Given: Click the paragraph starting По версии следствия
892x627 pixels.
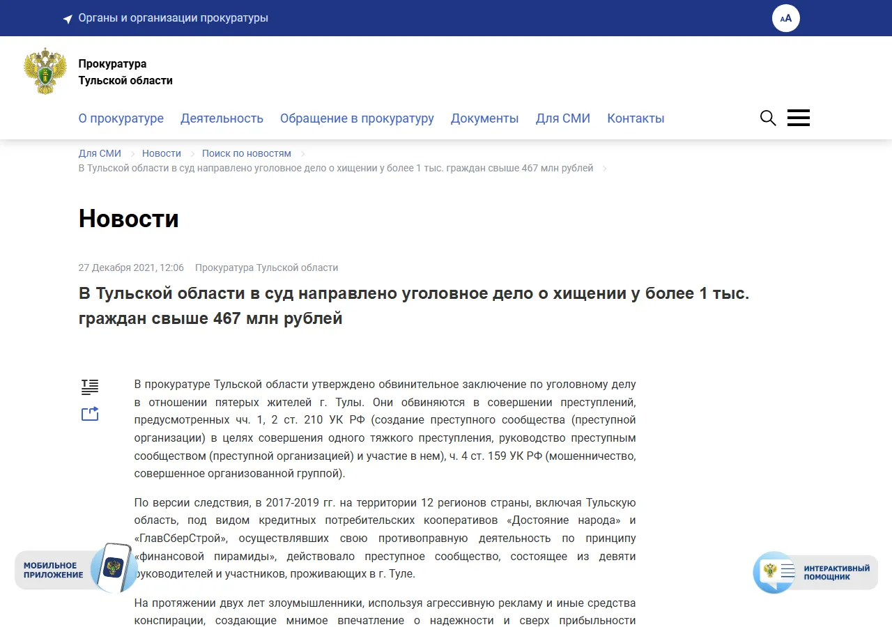Looking at the screenshot, I should pos(385,539).
